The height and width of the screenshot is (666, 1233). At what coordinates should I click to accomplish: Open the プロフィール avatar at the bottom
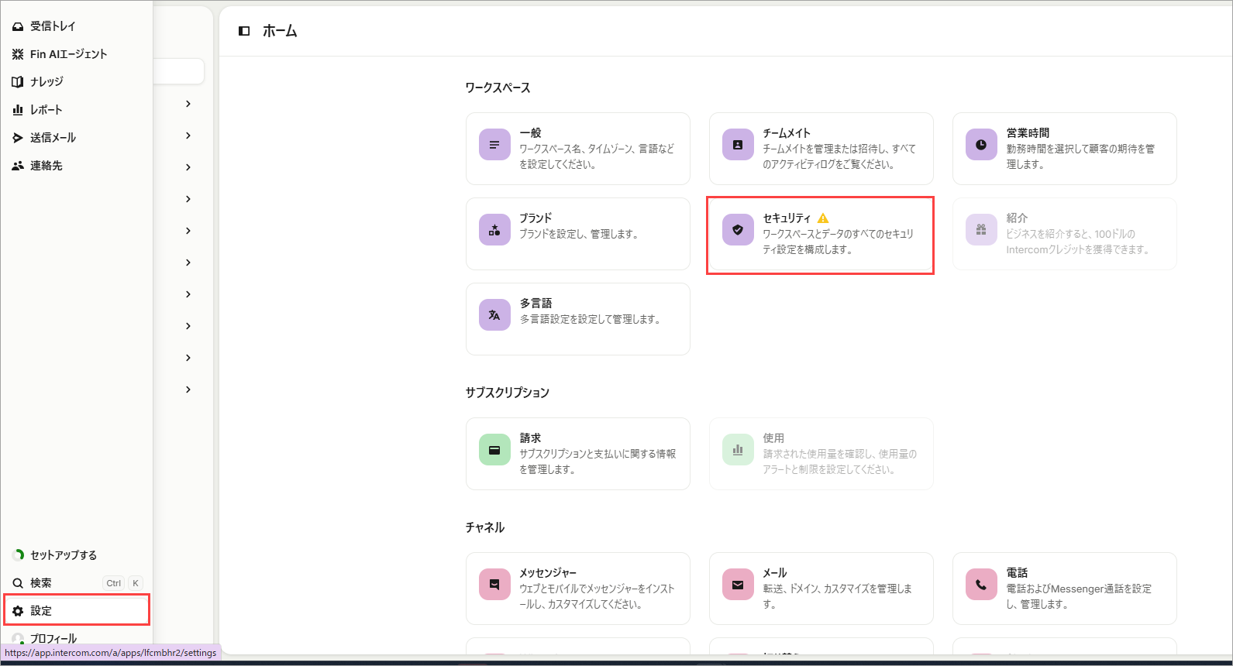(x=18, y=639)
